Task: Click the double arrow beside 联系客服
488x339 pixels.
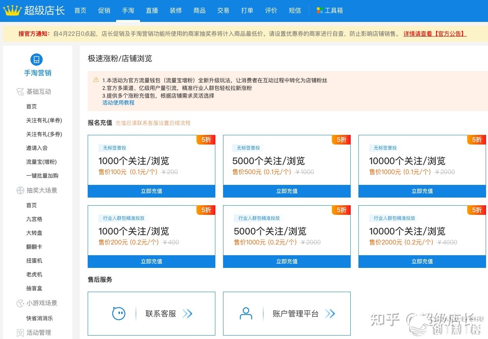Action: tap(187, 314)
